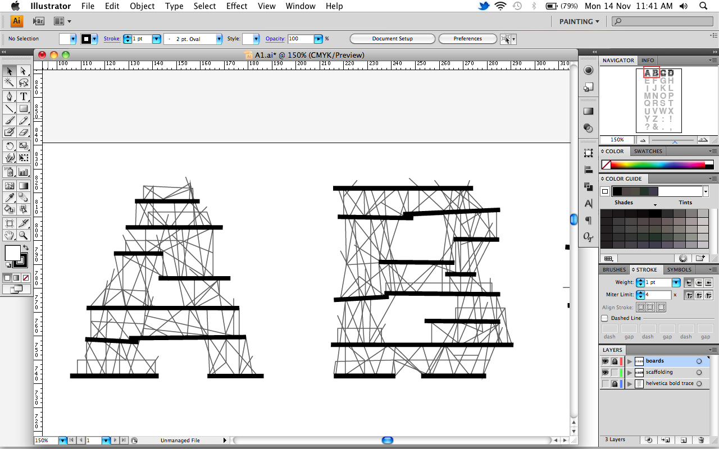Screen dimensions: 719x449
Task: Delete selected layer via trash icon
Action: [x=700, y=440]
